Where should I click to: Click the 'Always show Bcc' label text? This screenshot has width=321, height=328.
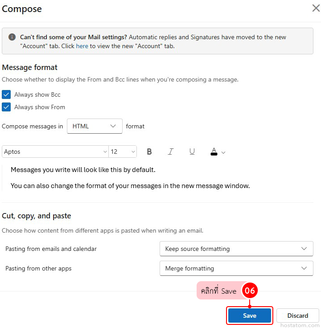click(37, 94)
